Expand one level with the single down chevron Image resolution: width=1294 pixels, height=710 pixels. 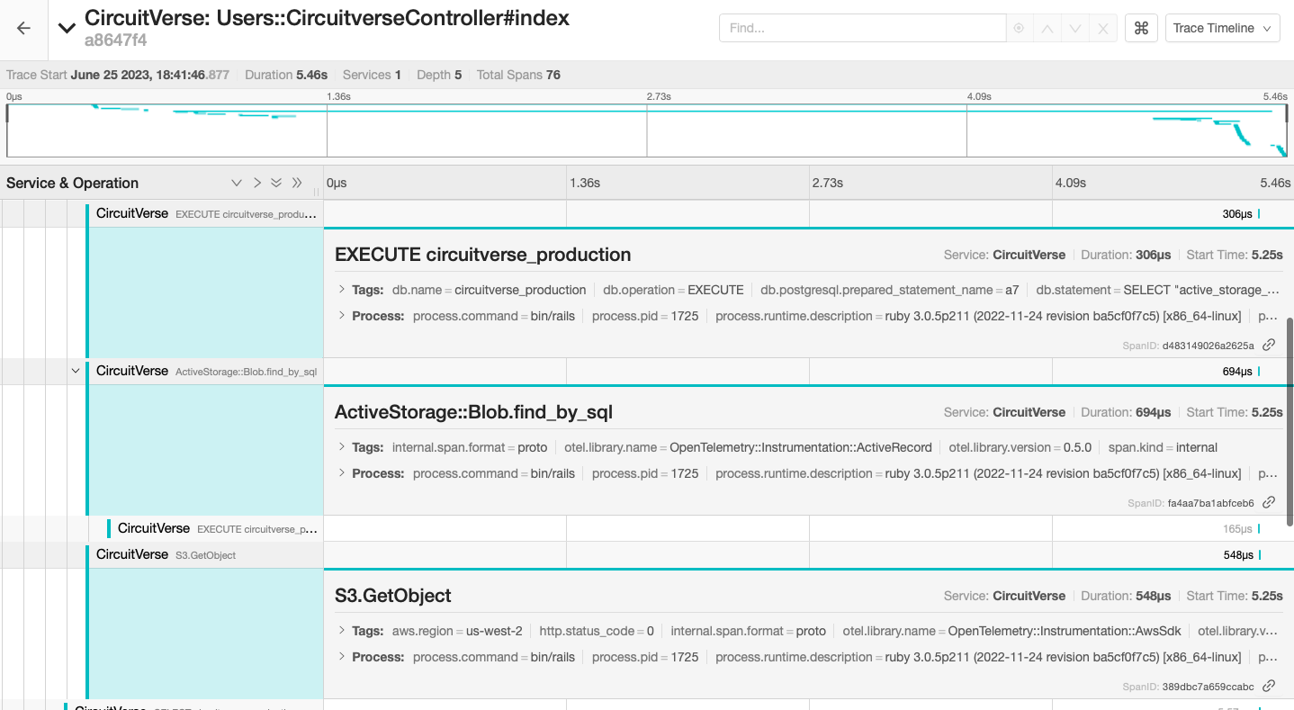[237, 183]
